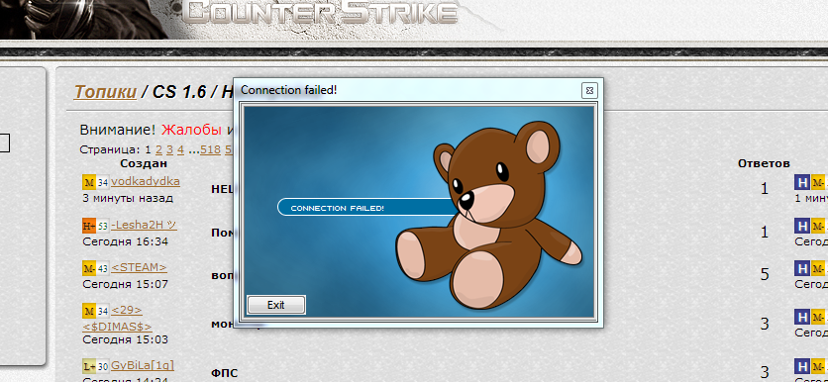Go to forum page 2
The height and width of the screenshot is (382, 828).
pos(158,149)
